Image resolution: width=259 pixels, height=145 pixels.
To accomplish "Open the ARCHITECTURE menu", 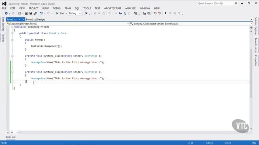I will click(x=113, y=8).
